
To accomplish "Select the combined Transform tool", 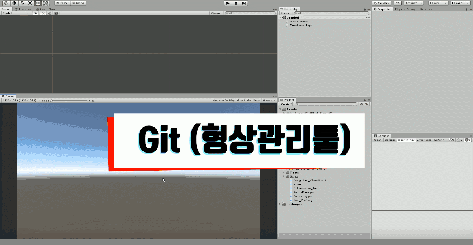I will (x=45, y=3).
